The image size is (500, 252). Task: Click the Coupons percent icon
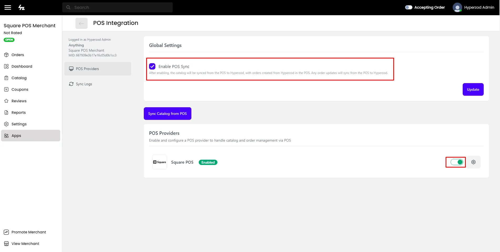[x=6, y=89]
